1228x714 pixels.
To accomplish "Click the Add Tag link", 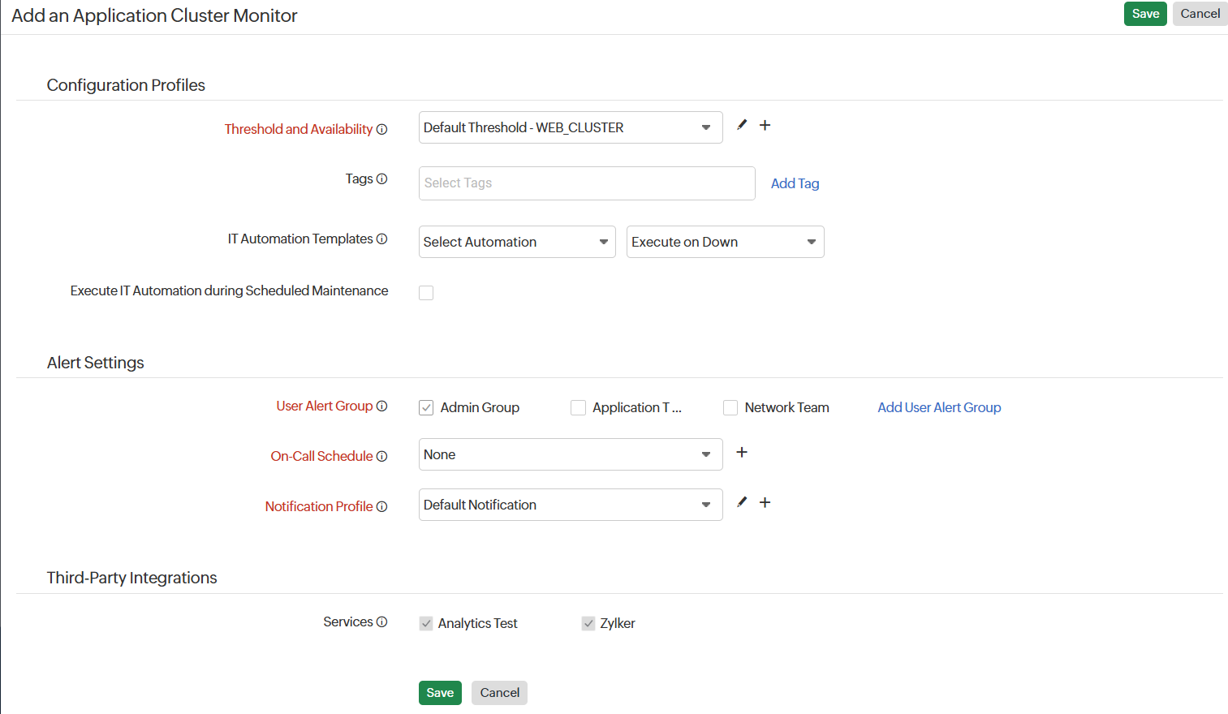I will (x=795, y=183).
